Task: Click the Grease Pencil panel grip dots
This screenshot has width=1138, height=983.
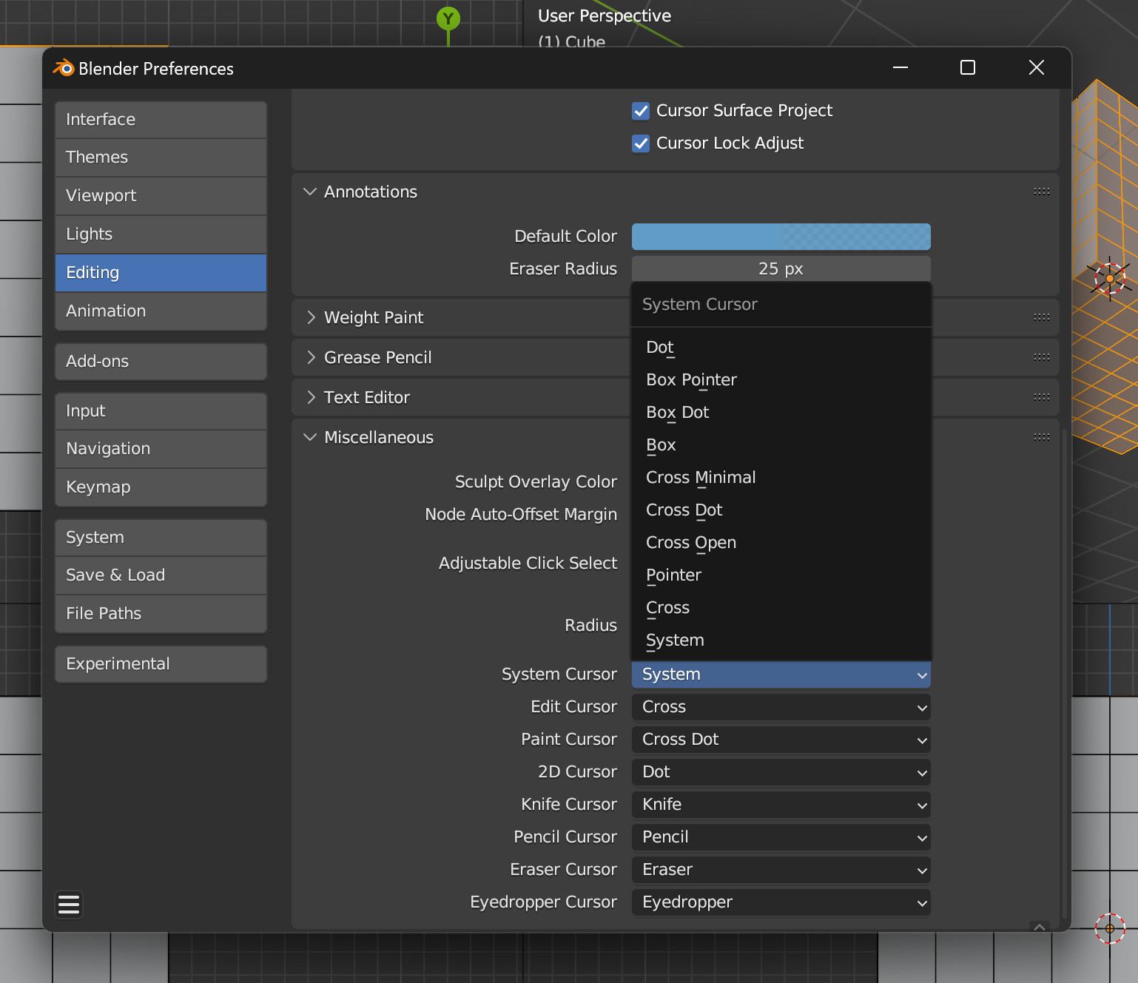Action: [1041, 357]
